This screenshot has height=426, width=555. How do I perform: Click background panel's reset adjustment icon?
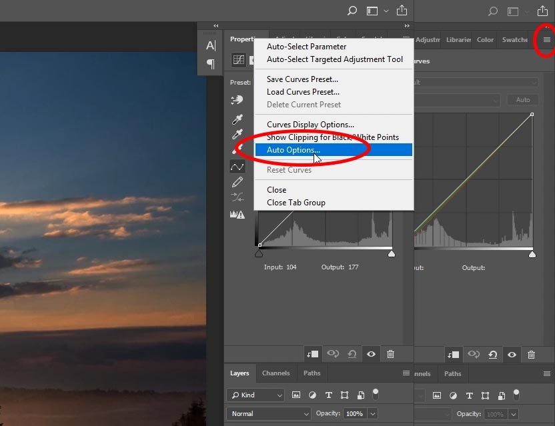493,355
